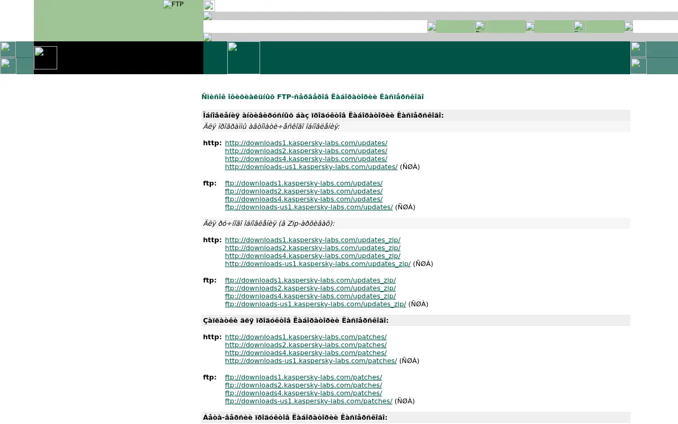Screen dimensions: 678x424
Task: Open http://downloads1.kaspersky-labs.com/updates_zip/ link
Action: [313, 240]
